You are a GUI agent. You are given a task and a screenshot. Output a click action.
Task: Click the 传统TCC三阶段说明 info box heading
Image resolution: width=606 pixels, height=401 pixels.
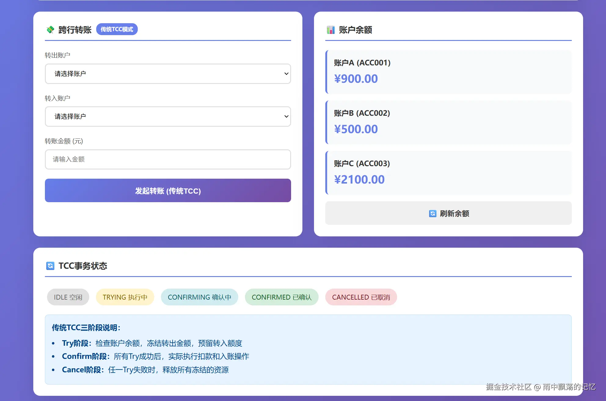coord(86,328)
